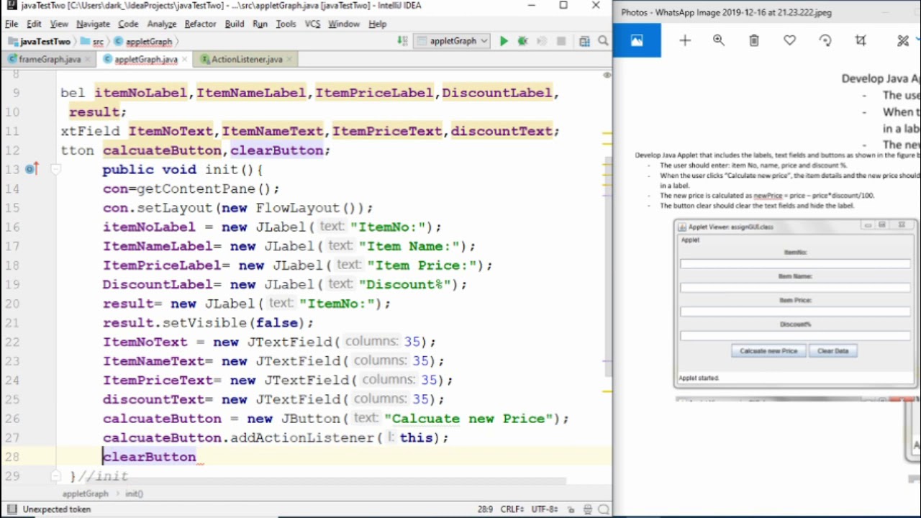This screenshot has height=518, width=921.
Task: Collapse the init method fold at line 13
Action: (x=55, y=170)
